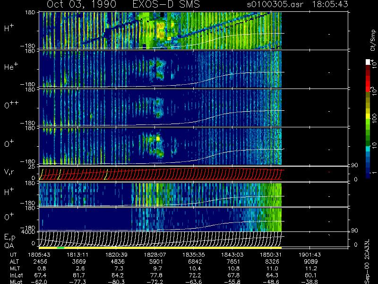This screenshot has width=378, height=284.
Task: Click the altitude value '3669'
Action: point(78,262)
